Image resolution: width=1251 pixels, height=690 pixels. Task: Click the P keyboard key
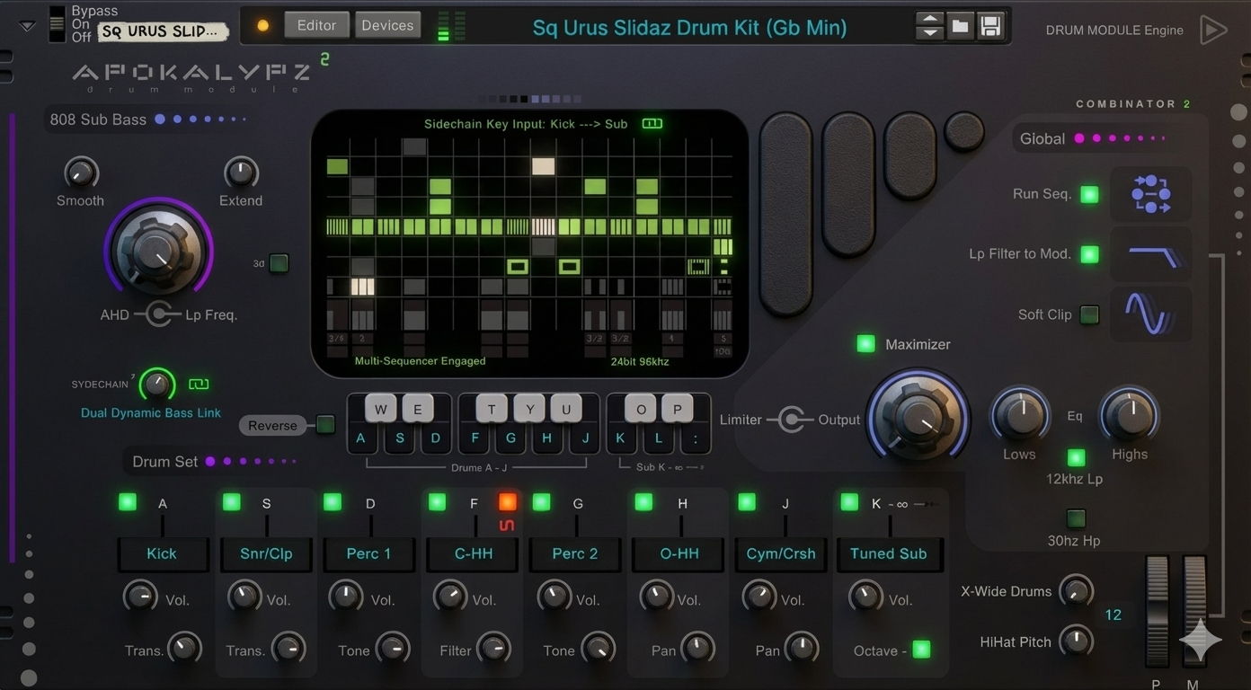click(x=677, y=409)
